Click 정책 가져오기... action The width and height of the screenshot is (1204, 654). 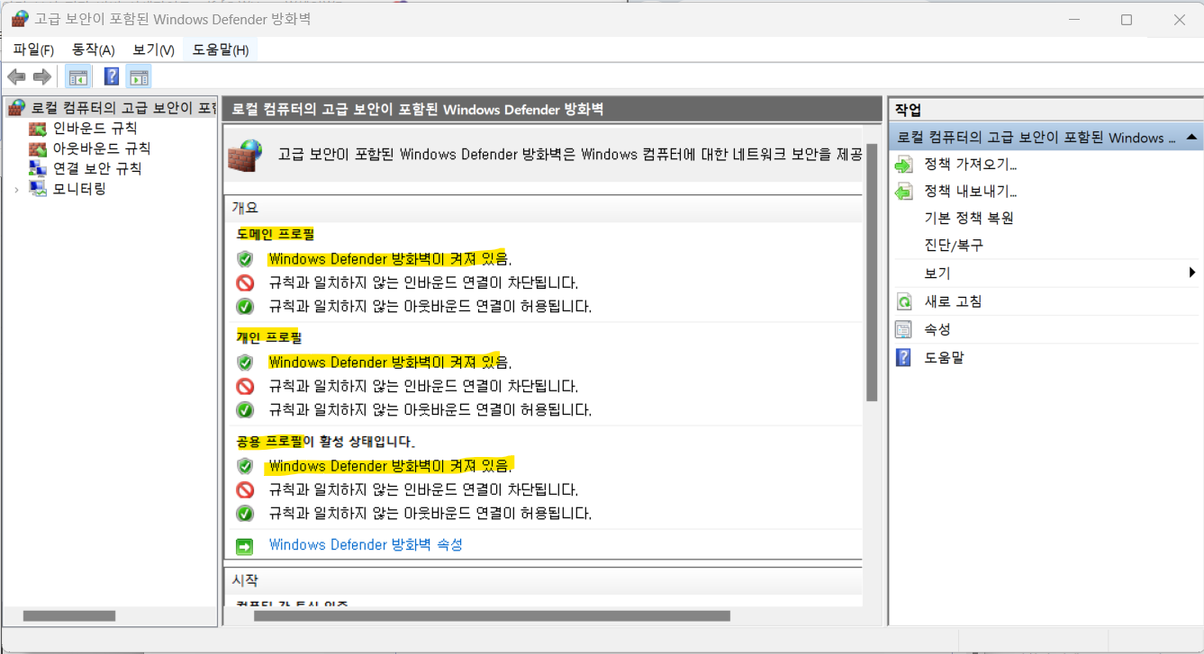click(971, 165)
